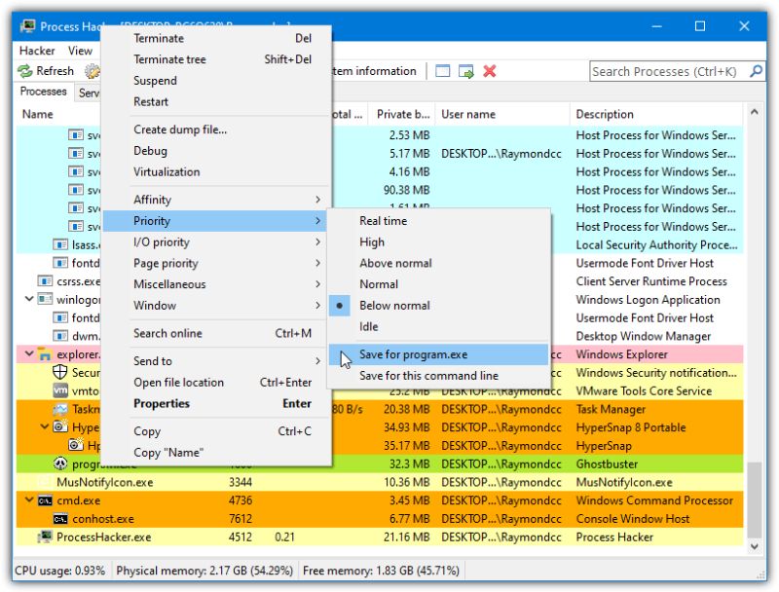Click the Find window toolbar icon
779x592 pixels.
pos(443,71)
